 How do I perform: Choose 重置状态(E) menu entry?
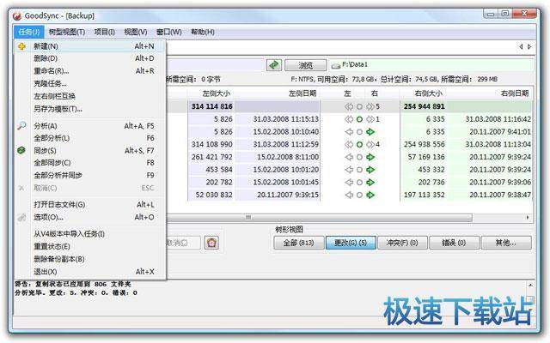pos(89,247)
